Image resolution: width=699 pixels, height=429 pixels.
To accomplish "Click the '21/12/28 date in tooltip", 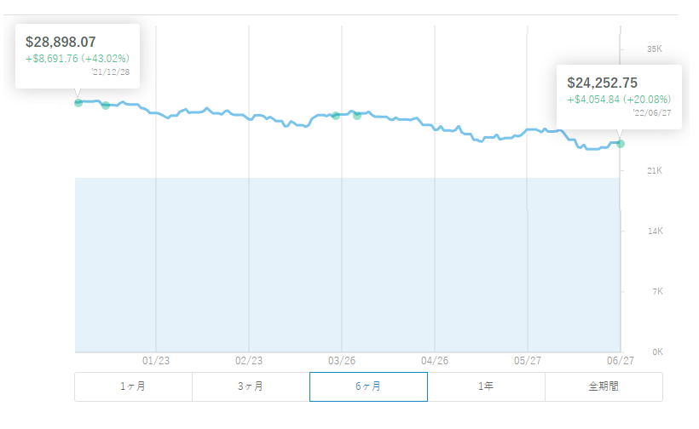I will (x=111, y=72).
